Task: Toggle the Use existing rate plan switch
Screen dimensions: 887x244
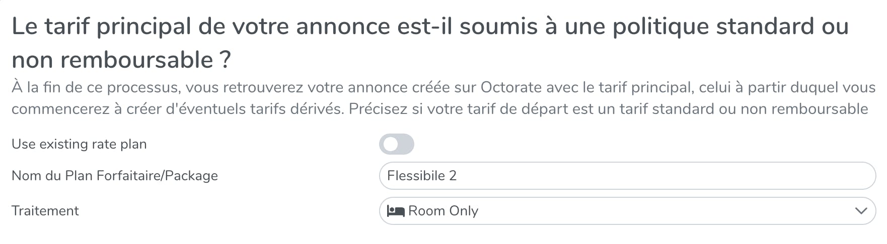Action: coord(396,145)
